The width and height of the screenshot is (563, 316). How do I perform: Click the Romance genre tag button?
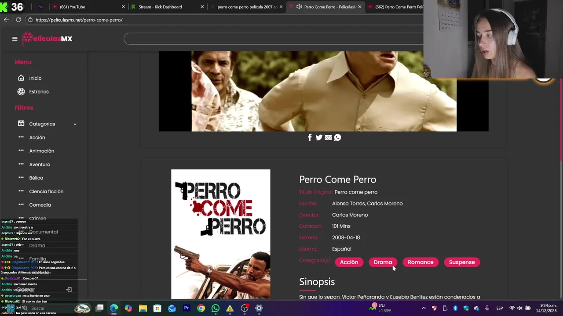pyautogui.click(x=420, y=262)
